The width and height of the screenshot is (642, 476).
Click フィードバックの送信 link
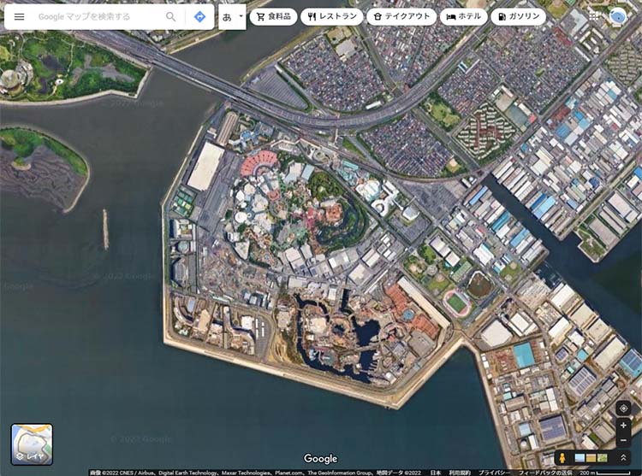545,473
